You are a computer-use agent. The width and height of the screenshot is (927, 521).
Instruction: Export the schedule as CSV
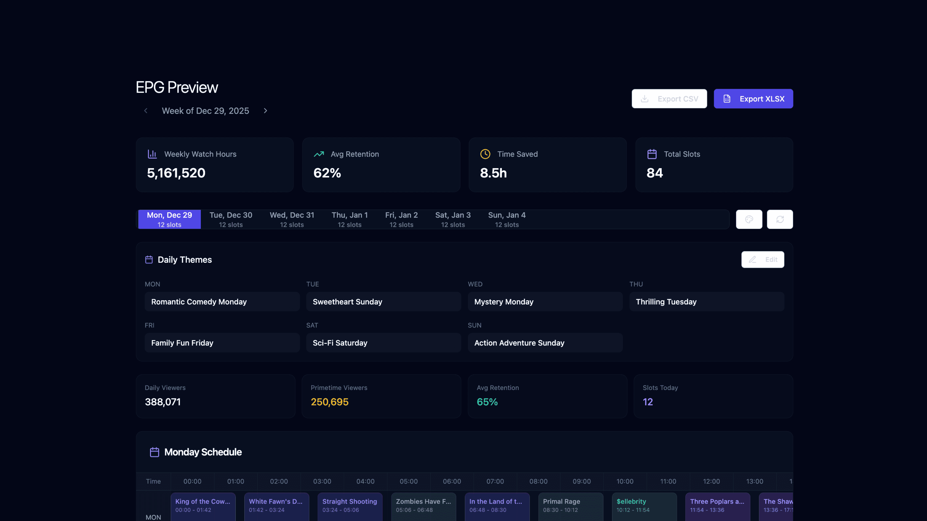tap(669, 99)
